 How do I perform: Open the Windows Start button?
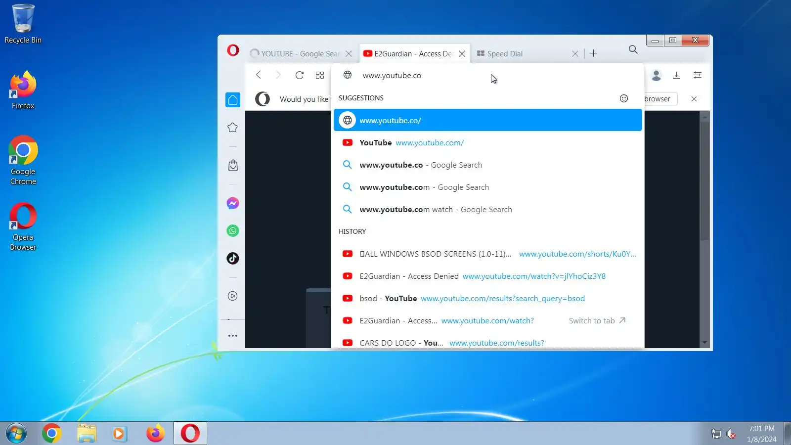[16, 434]
